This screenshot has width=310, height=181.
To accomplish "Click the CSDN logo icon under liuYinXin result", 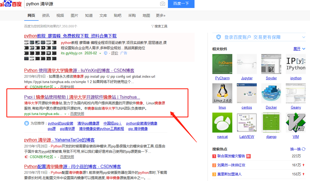I will coord(26,87).
